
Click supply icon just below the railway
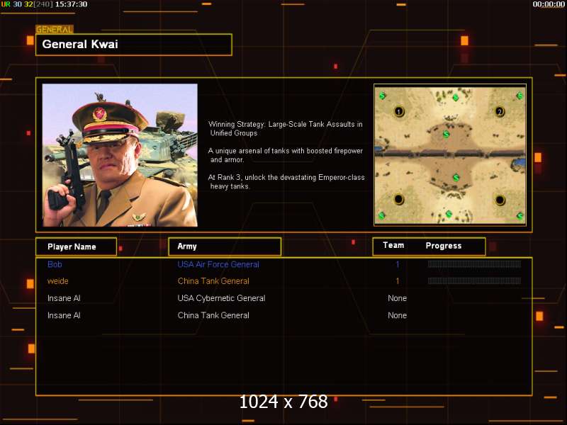point(456,178)
